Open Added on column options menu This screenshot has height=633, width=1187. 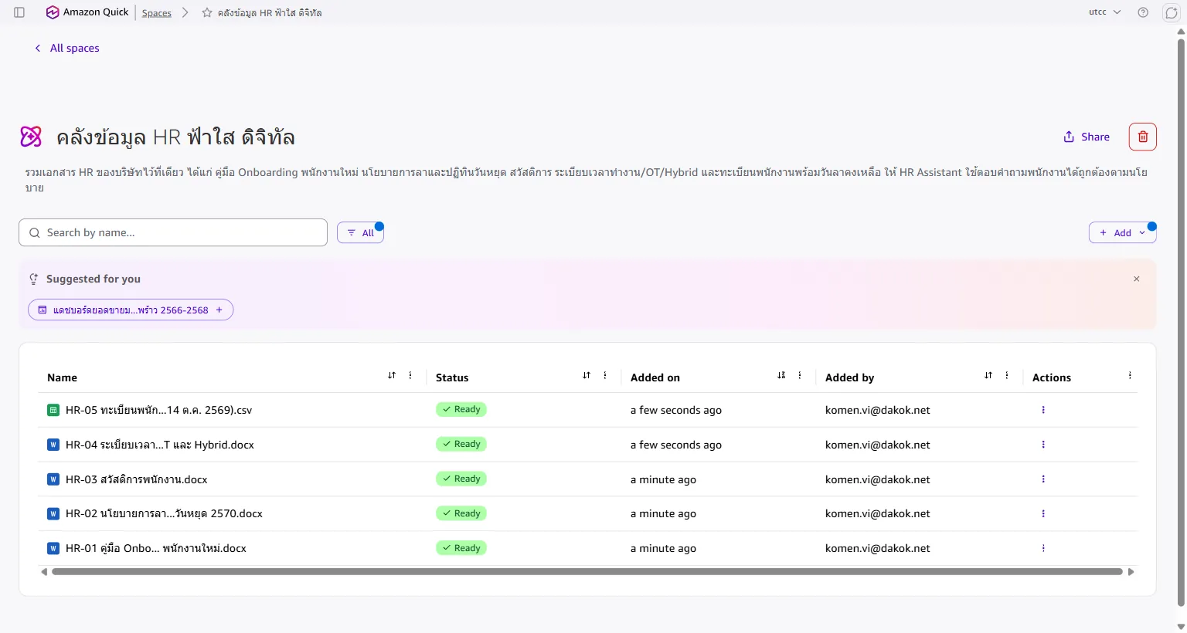click(x=800, y=375)
